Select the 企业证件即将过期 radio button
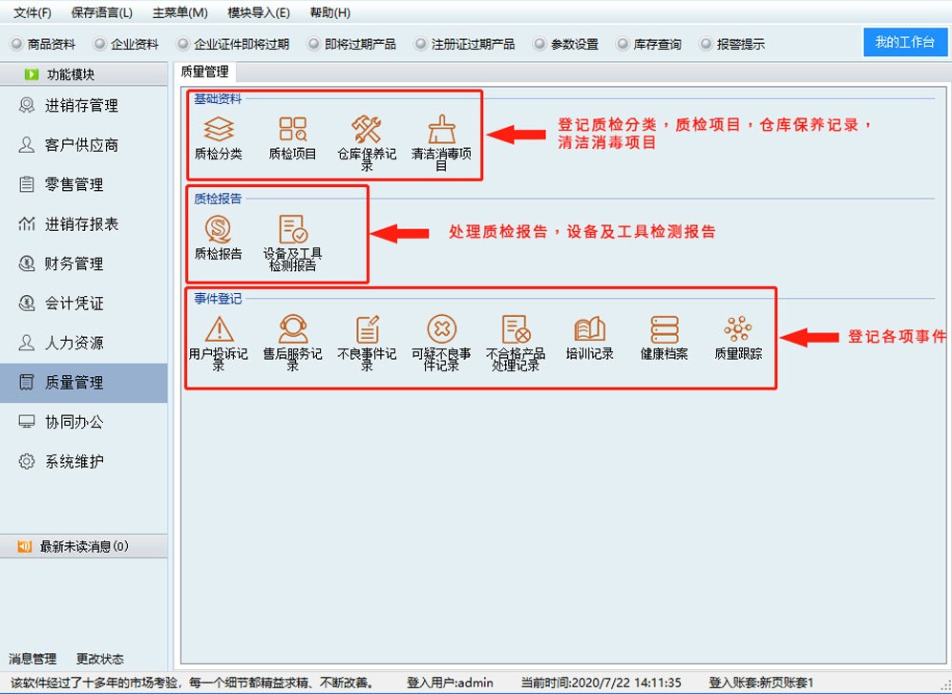The width and height of the screenshot is (952, 694). [x=182, y=44]
